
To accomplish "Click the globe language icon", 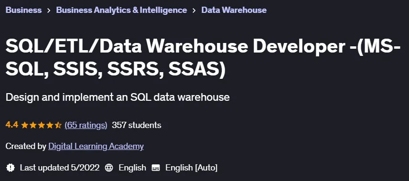I will [109, 168].
